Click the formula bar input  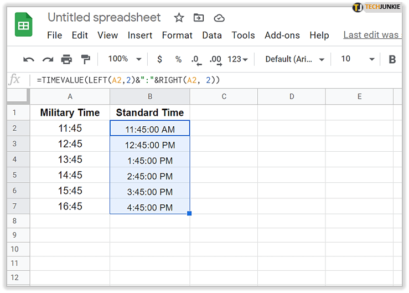click(x=221, y=80)
